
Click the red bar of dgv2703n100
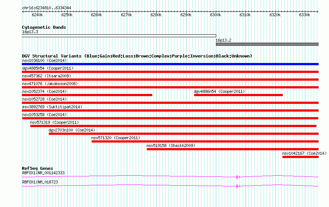tap(184, 134)
